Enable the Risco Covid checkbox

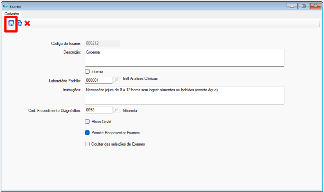point(87,122)
